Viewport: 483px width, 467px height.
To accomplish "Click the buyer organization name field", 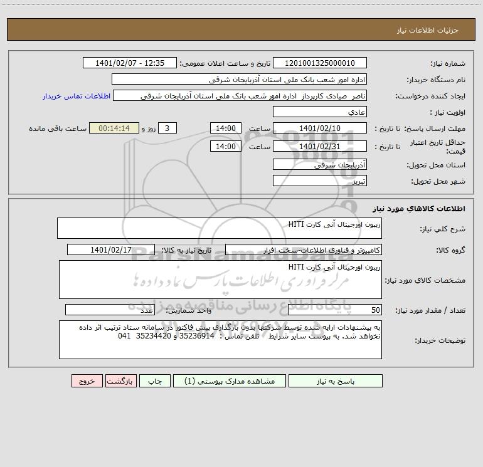I will [239, 80].
